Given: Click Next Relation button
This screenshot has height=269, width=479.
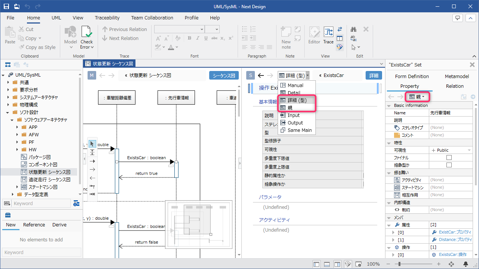Looking at the screenshot, I should coord(120,38).
